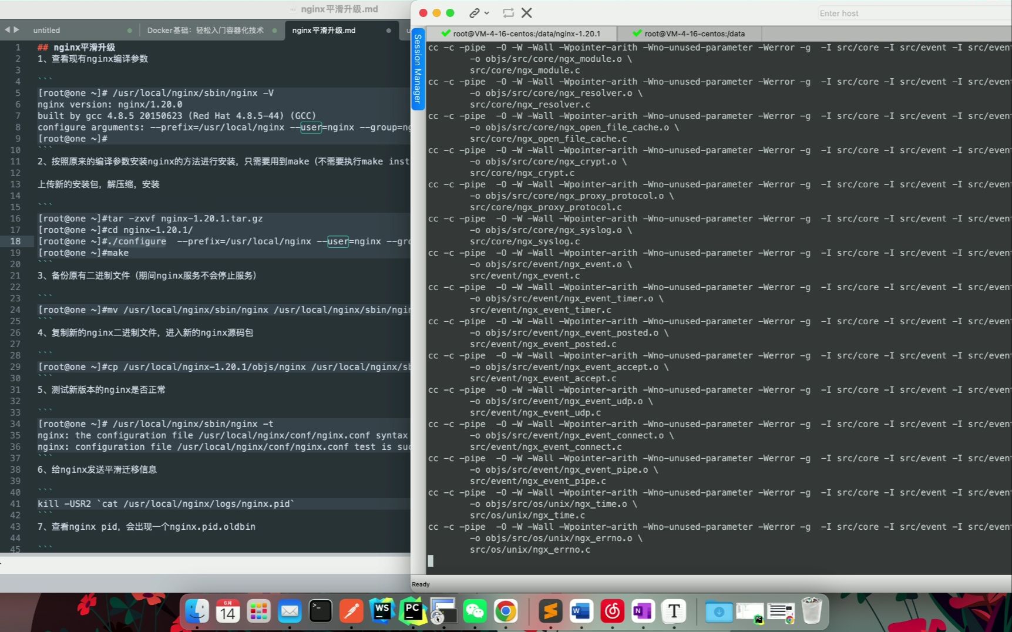
Task: Close the Docker基础 tab via its dot
Action: pyautogui.click(x=274, y=31)
